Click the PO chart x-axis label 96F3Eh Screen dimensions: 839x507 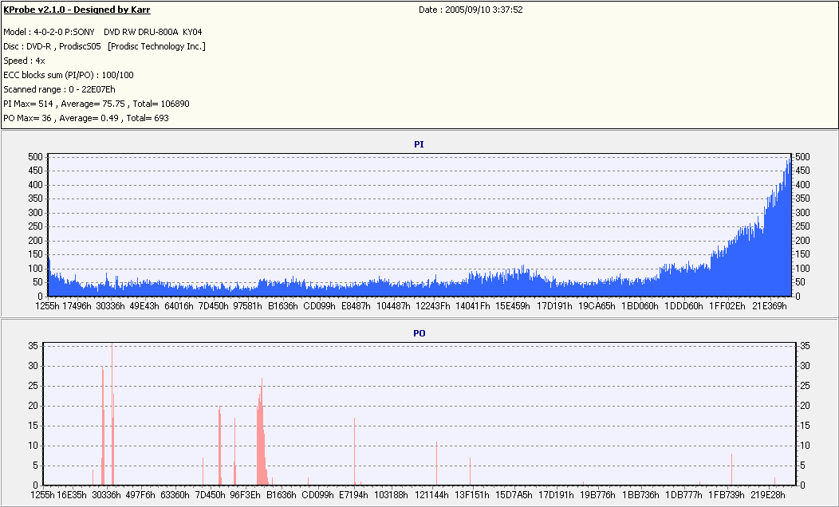click(245, 495)
